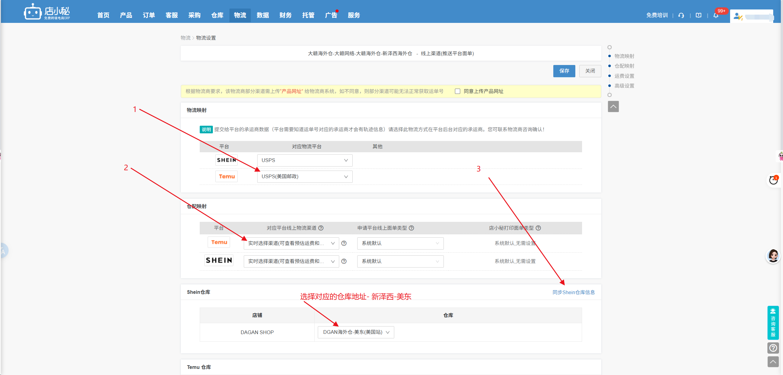Open the SHEIN USPS carrier dropdown

coord(305,160)
